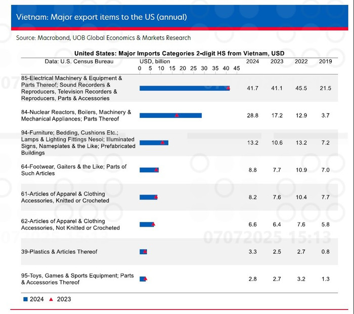Click the 40 tick on the USD axis

point(226,68)
